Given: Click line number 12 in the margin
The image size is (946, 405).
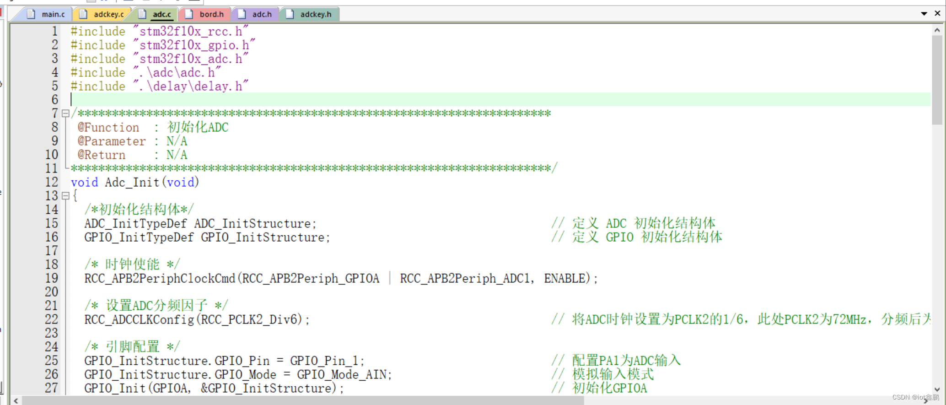Looking at the screenshot, I should (x=52, y=182).
